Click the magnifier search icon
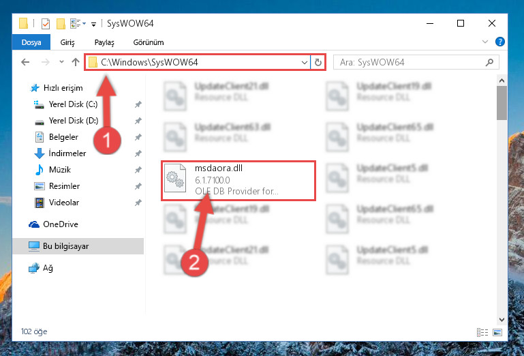 (x=489, y=62)
